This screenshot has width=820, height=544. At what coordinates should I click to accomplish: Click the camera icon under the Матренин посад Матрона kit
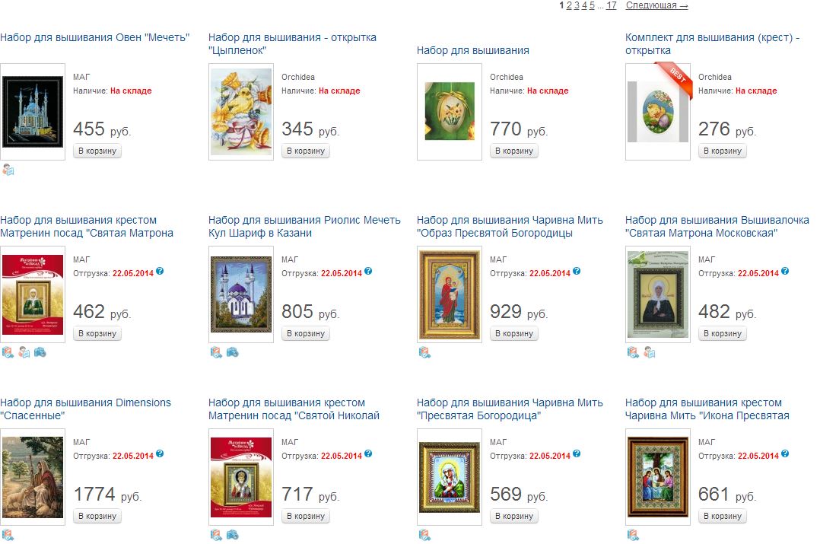(40, 352)
